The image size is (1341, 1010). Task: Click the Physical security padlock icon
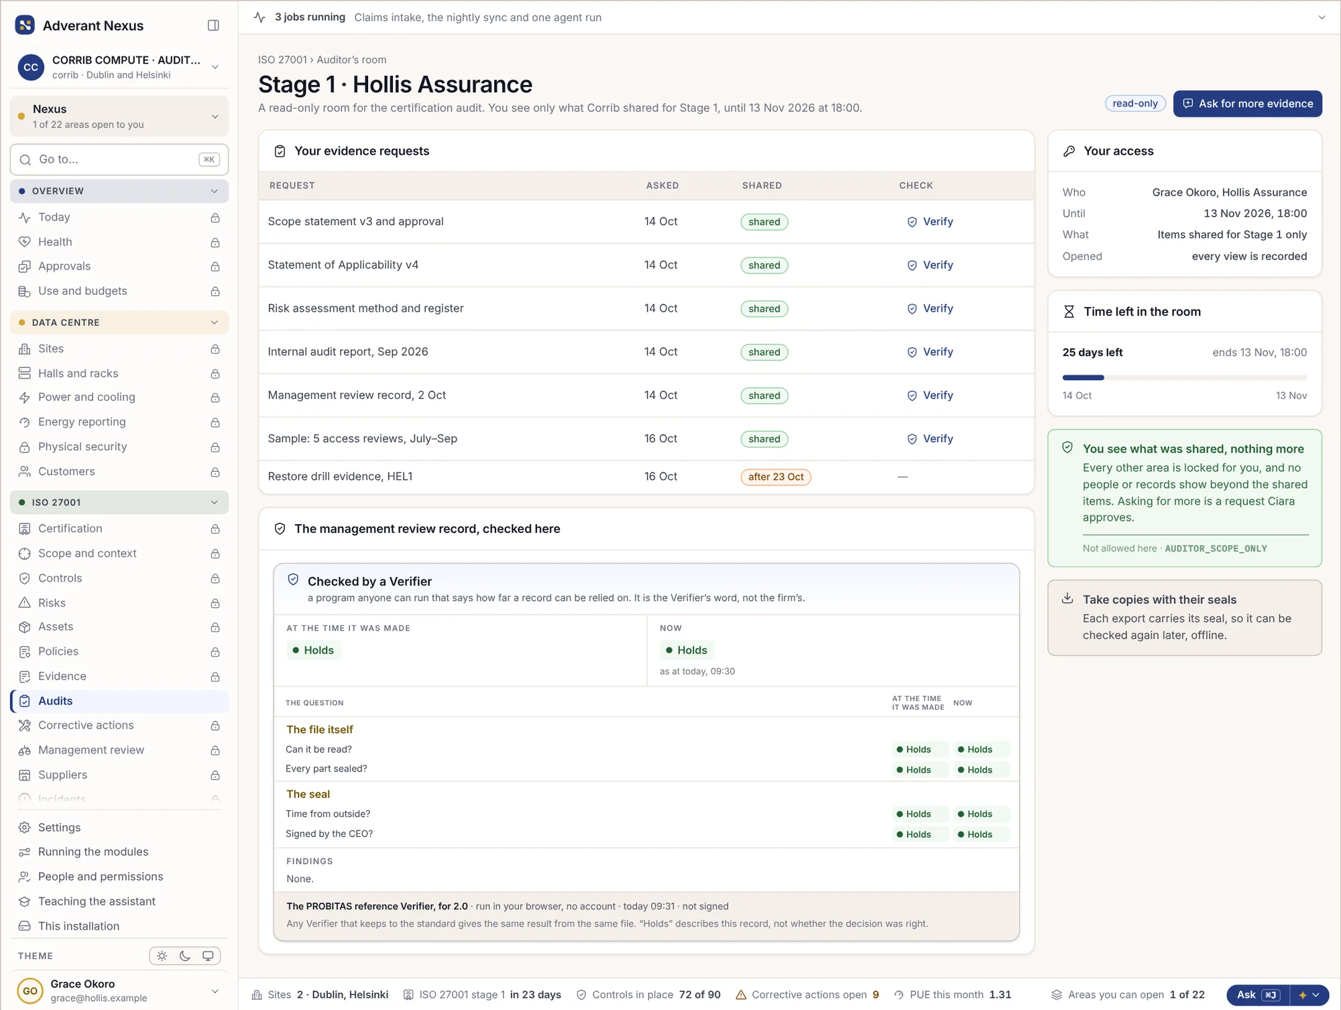coord(25,447)
